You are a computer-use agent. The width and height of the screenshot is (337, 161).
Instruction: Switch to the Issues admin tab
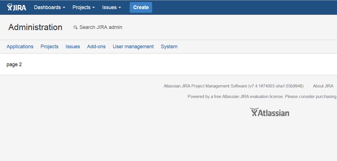pyautogui.click(x=73, y=47)
